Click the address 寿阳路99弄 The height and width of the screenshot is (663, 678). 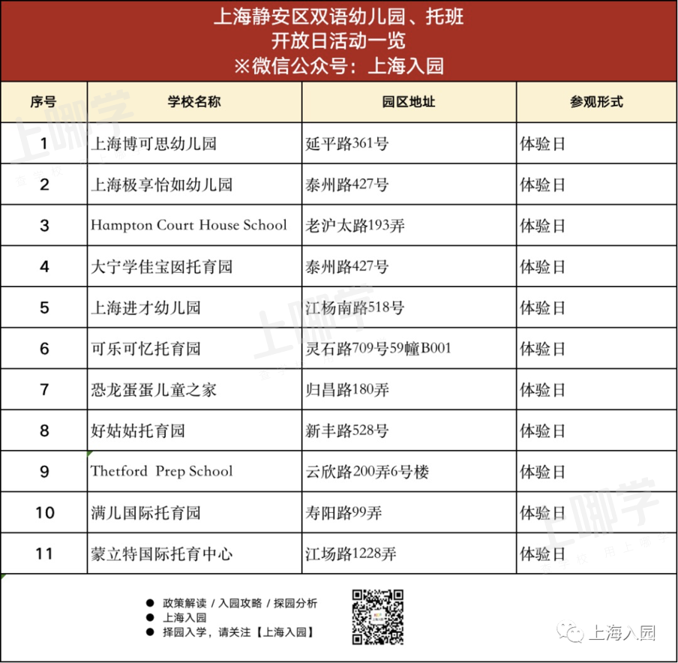click(343, 513)
